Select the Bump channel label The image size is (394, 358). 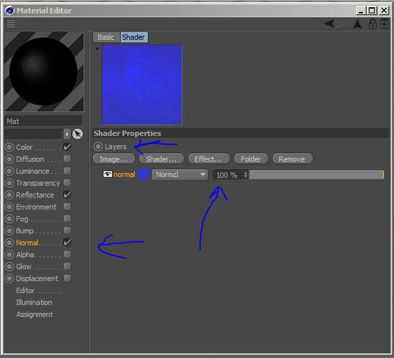point(25,231)
